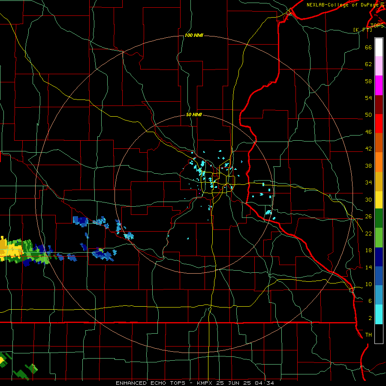The image size is (386, 386).
Task: Click the light green legend swatch
Action: point(379,238)
